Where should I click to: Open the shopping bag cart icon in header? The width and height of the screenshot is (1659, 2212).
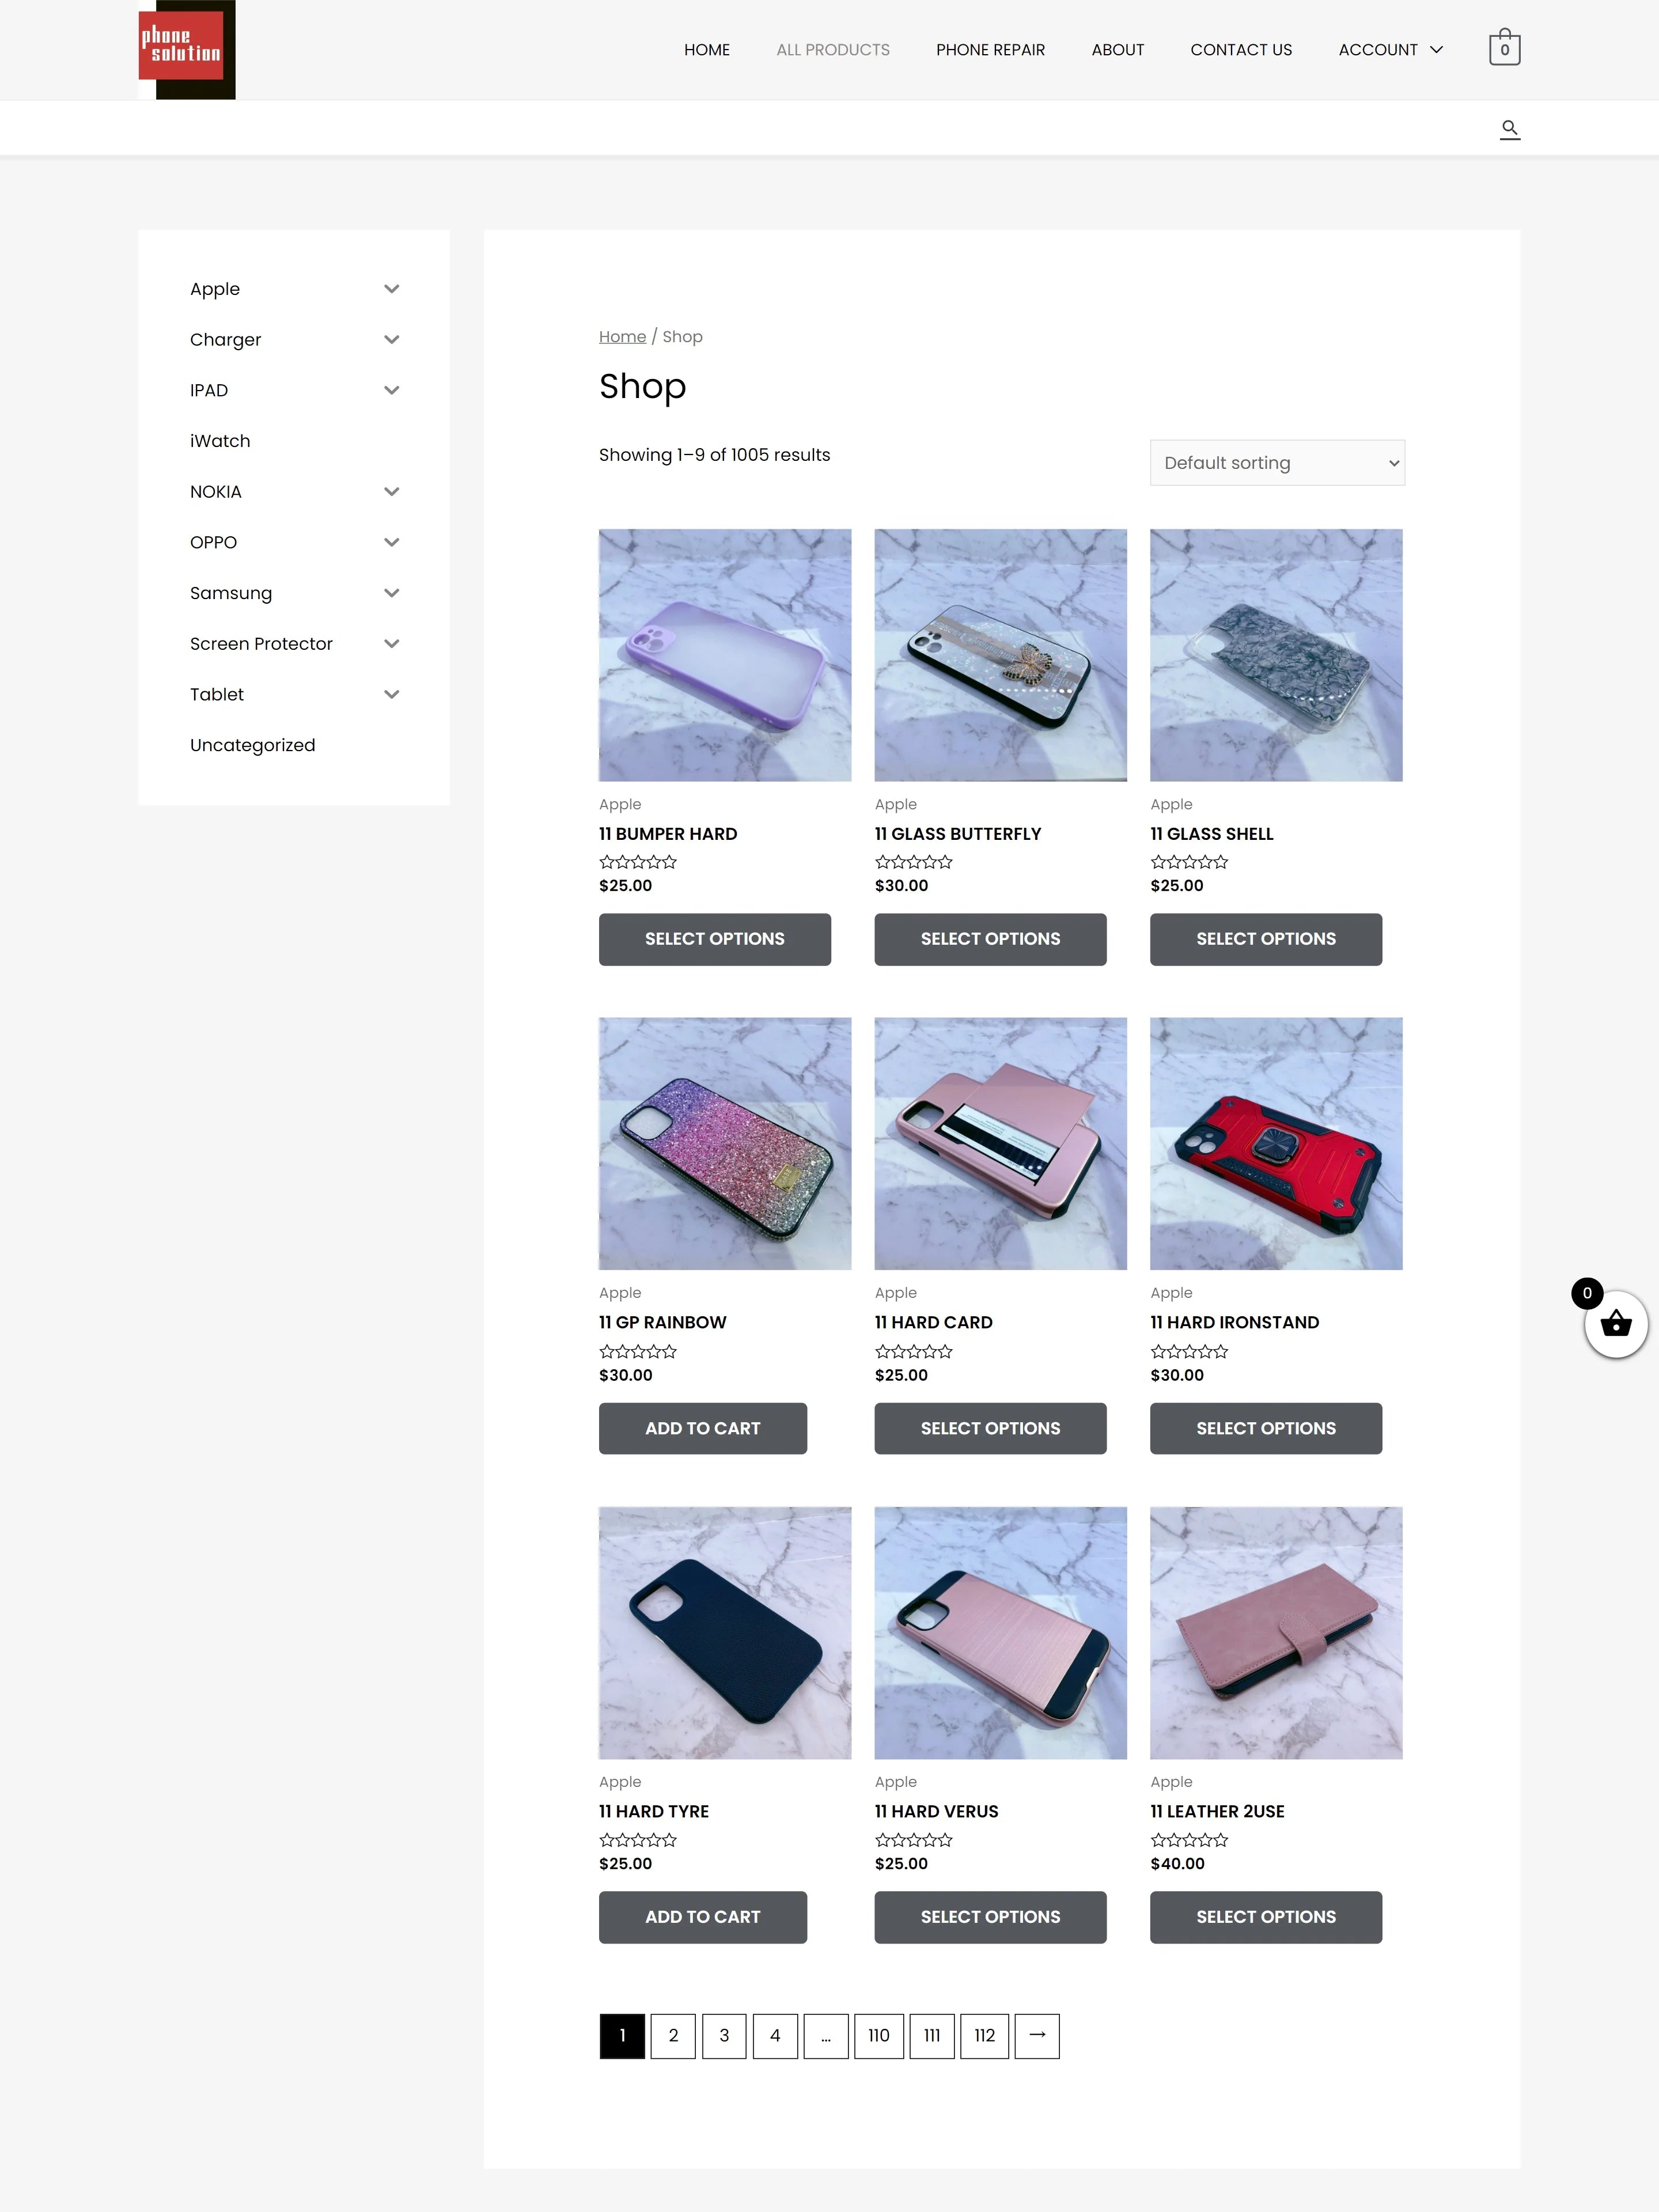pyautogui.click(x=1504, y=48)
